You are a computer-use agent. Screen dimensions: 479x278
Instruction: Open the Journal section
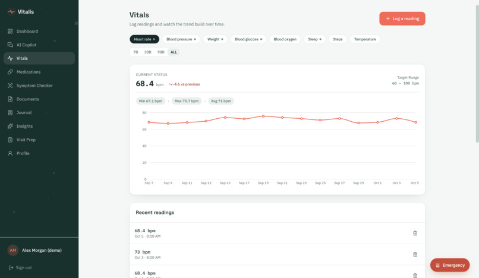pos(39,112)
